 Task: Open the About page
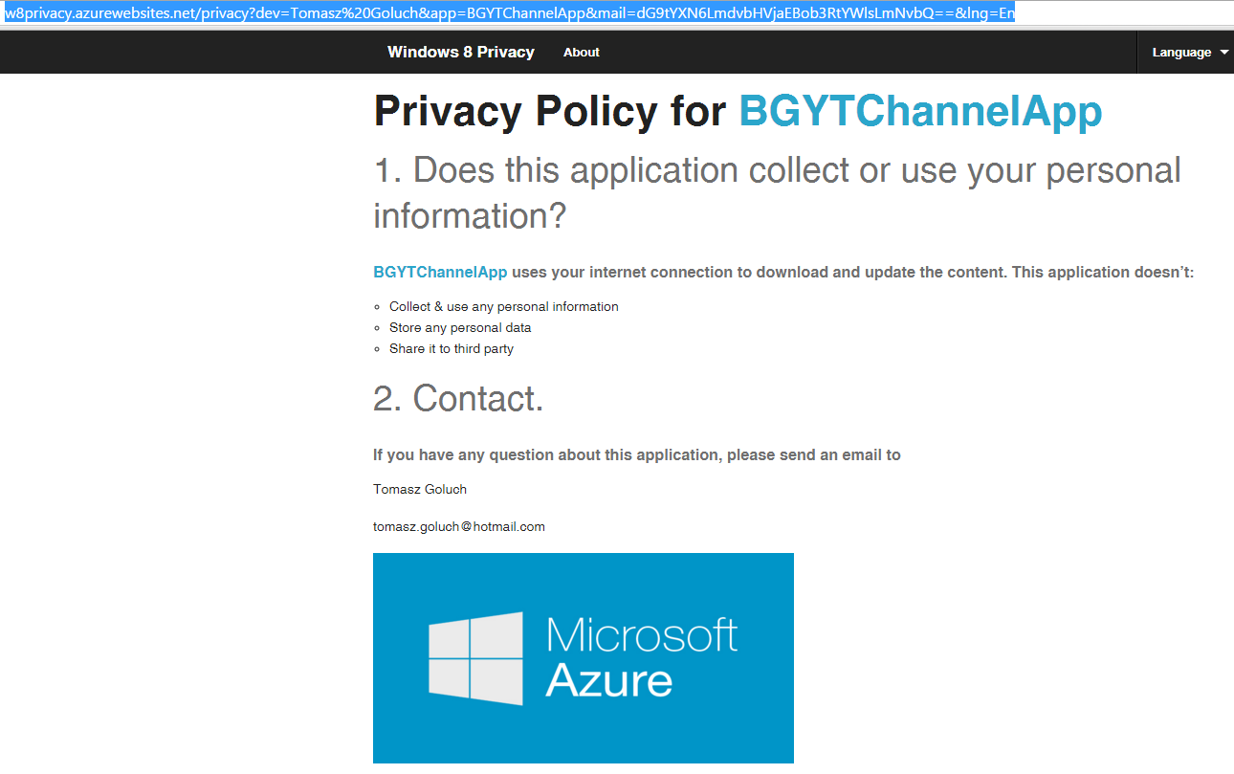point(582,53)
